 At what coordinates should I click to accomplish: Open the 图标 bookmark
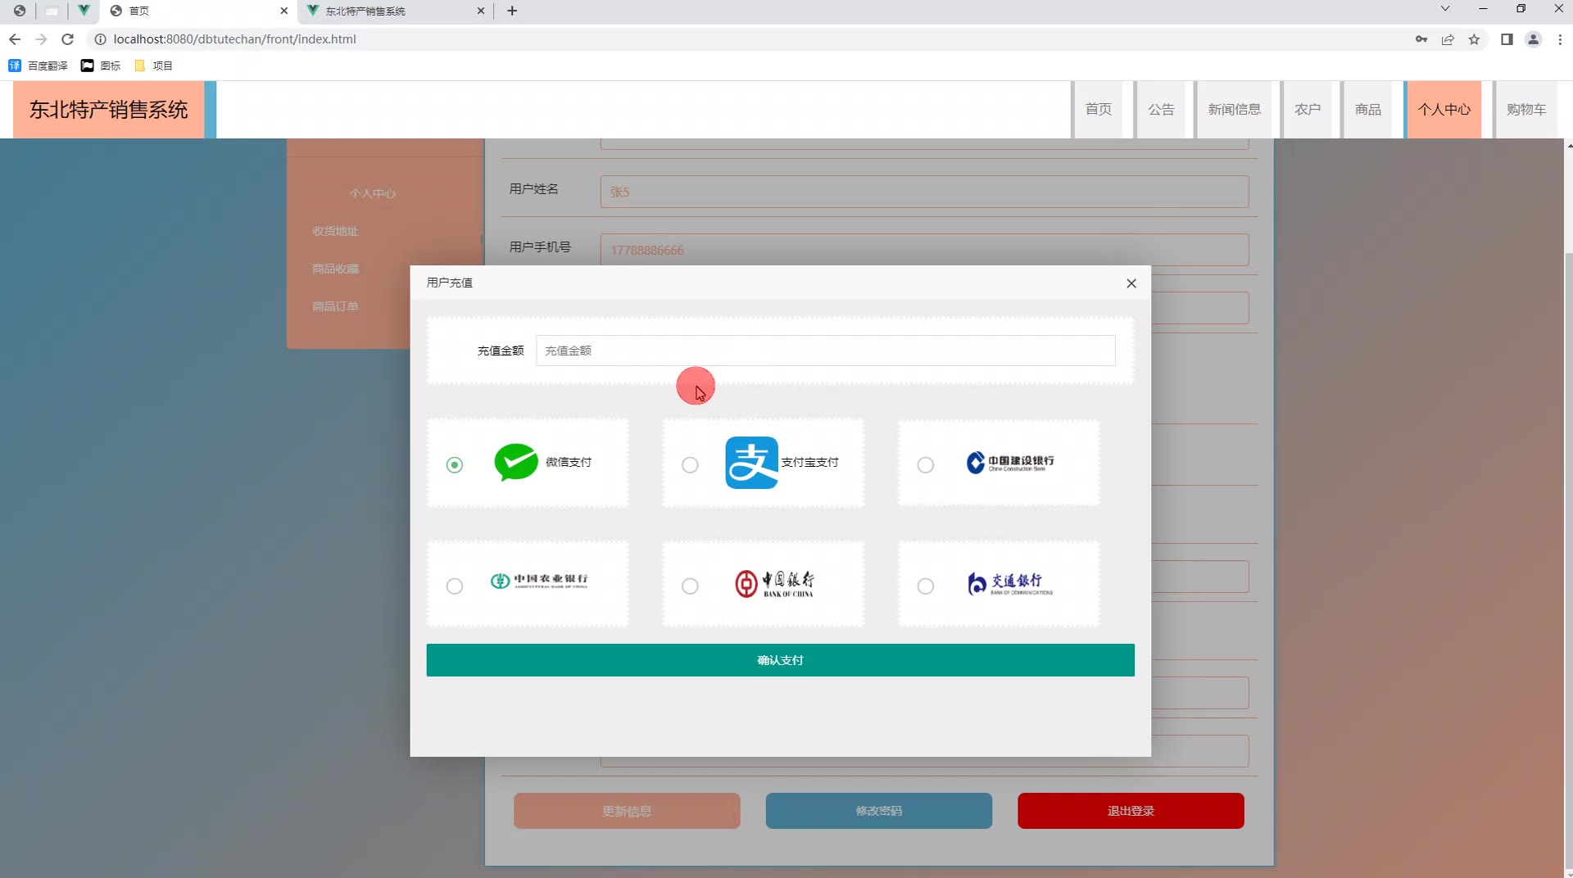pos(101,66)
